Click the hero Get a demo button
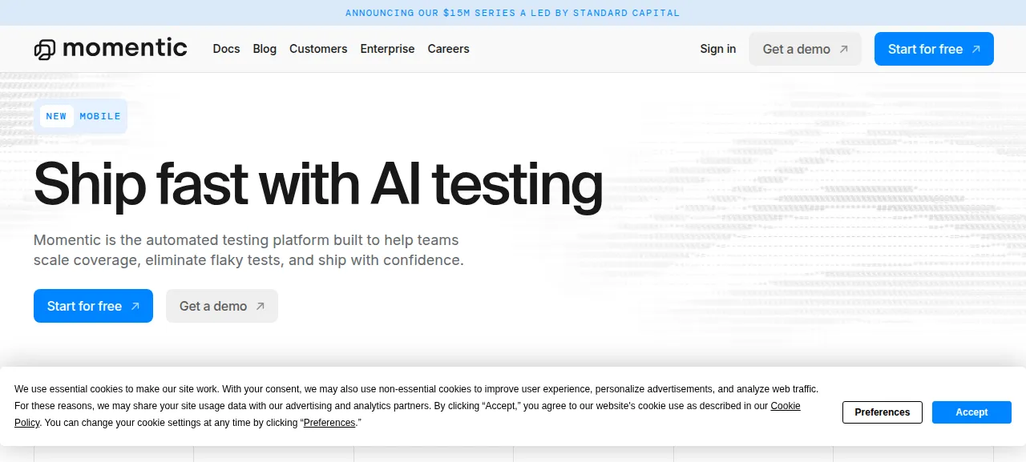 click(x=222, y=306)
